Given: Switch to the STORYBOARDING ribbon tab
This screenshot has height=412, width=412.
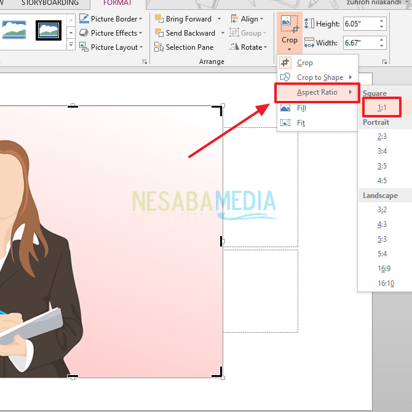Looking at the screenshot, I should point(50,3).
